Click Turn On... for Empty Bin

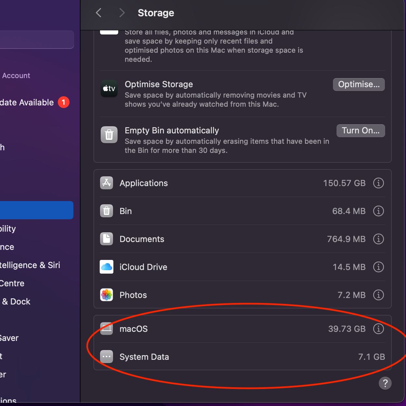point(361,131)
